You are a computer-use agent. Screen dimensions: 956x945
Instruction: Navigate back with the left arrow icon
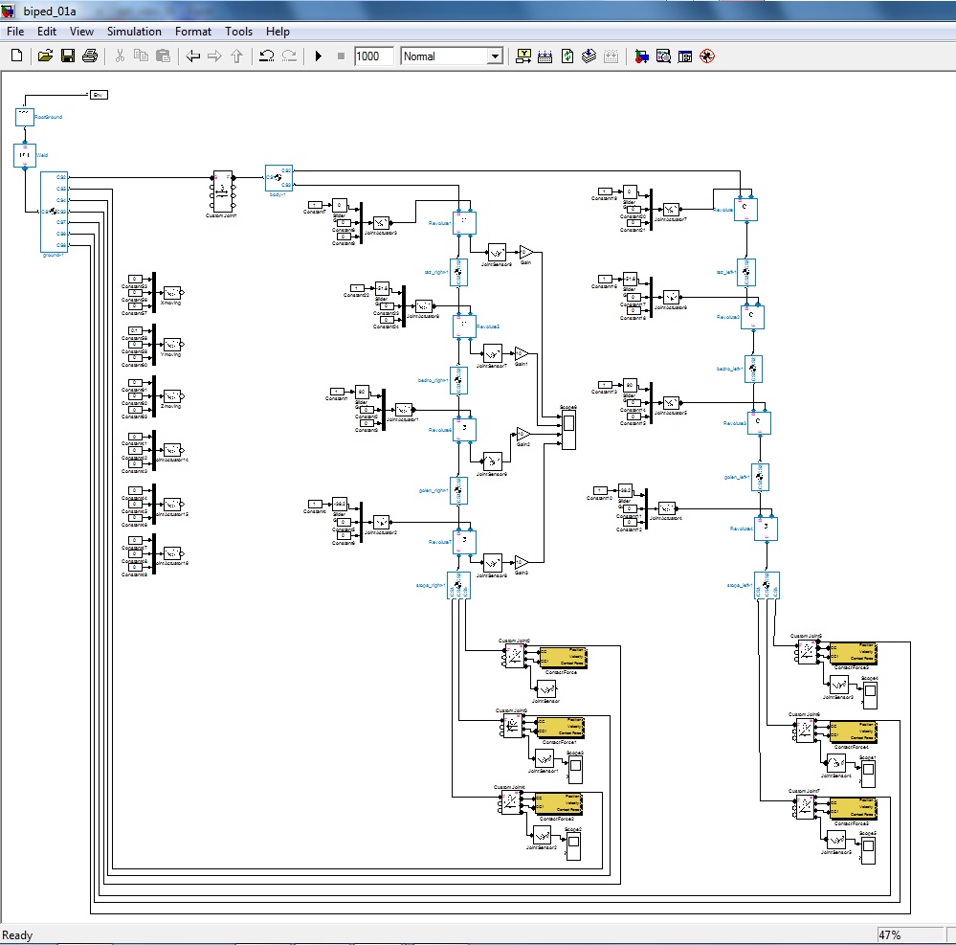coord(193,56)
